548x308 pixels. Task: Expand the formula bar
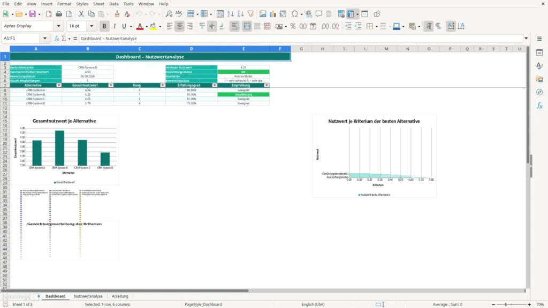[526, 38]
